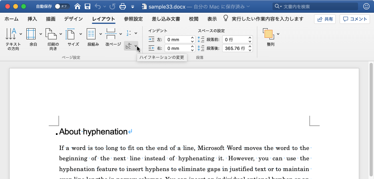Viewport: 374px width, 179px height.
Task: Expand the 整列 dropdown arrow
Action: pos(278,34)
